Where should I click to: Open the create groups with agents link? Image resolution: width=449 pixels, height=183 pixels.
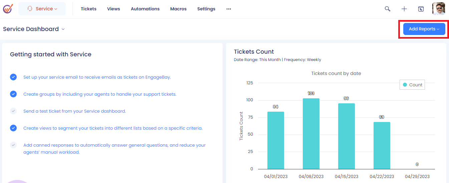pos(100,94)
